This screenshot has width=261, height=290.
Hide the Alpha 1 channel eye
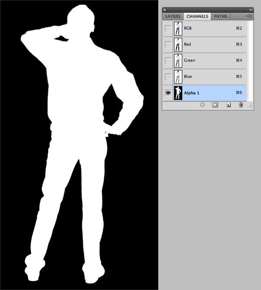click(168, 93)
